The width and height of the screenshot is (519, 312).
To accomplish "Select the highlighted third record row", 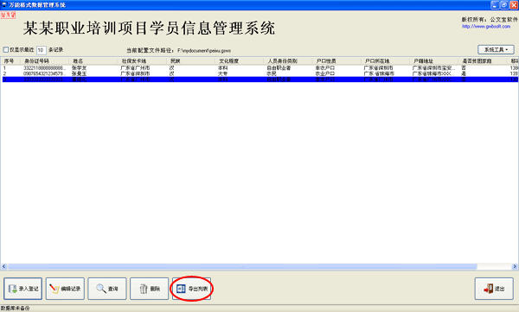I will click(259, 80).
